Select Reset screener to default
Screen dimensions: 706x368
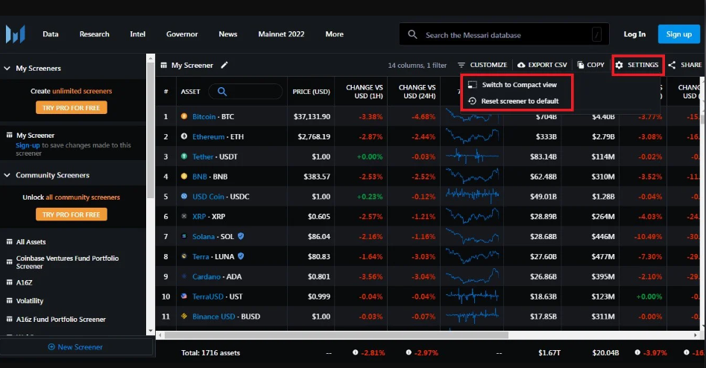point(514,101)
